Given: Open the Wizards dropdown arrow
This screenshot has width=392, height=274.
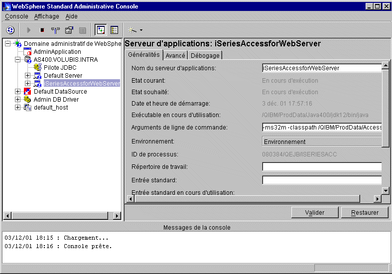Looking at the screenshot, I should point(141,30).
